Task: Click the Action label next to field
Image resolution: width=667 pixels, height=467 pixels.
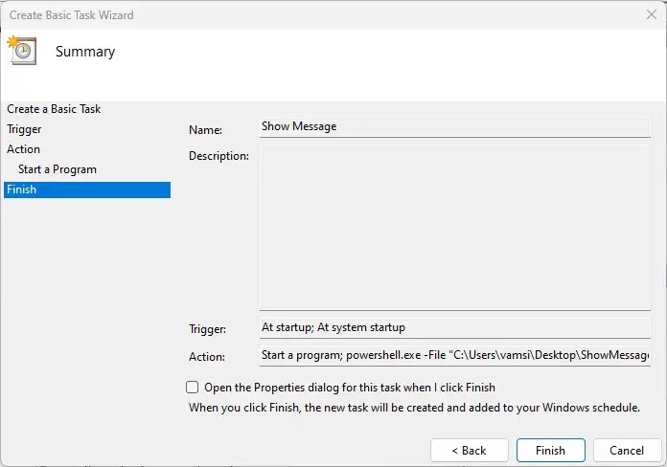Action: [x=207, y=357]
